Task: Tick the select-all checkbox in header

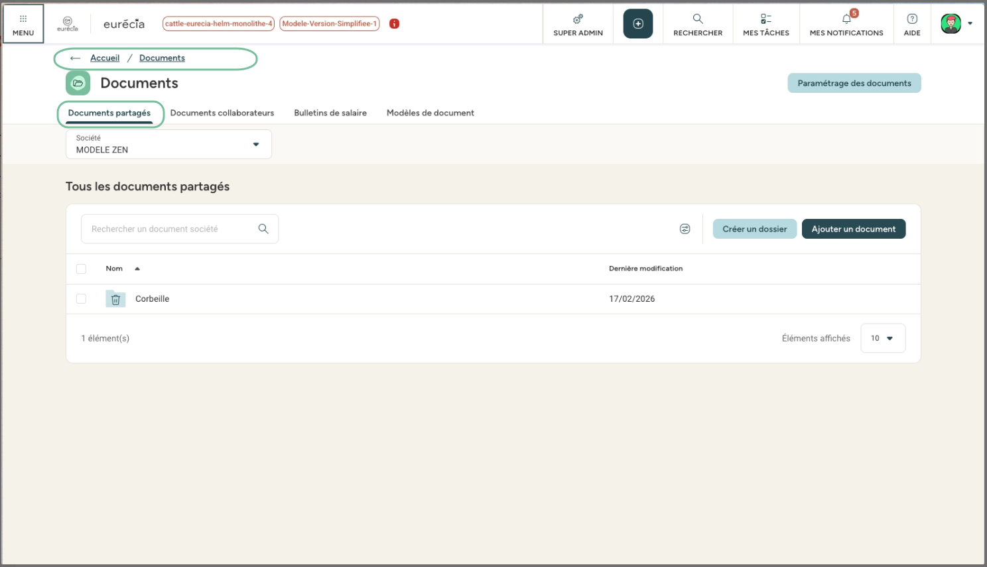Action: (x=81, y=269)
